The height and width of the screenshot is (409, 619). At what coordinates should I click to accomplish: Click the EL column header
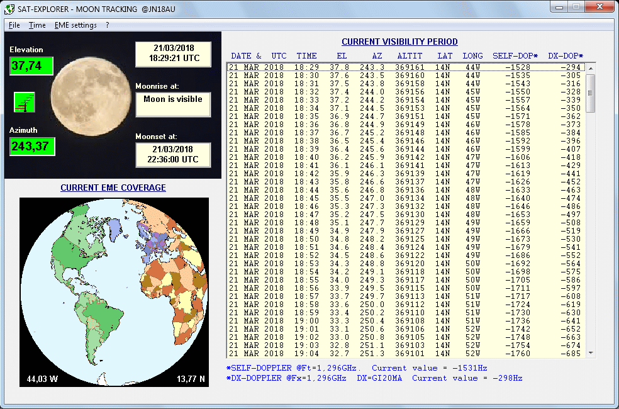(342, 56)
